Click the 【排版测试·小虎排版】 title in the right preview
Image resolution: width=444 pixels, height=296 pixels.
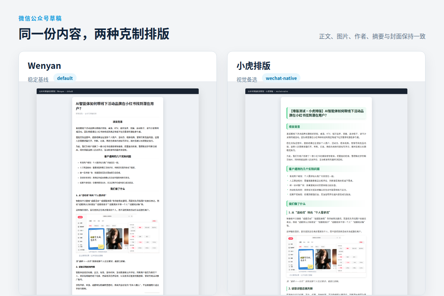coord(326,113)
